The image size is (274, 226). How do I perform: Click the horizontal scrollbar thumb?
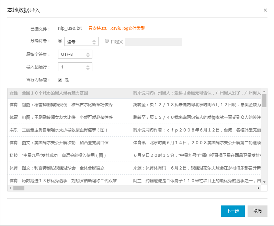pos(19,188)
